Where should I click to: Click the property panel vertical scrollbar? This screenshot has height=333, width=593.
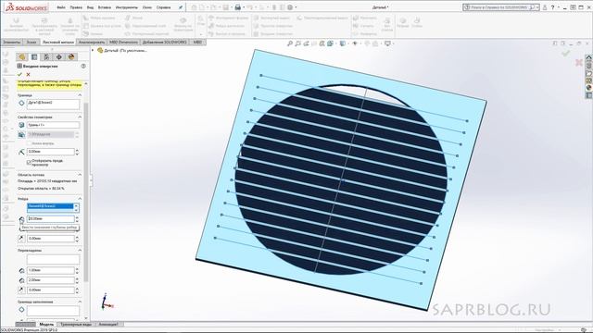tap(86, 192)
